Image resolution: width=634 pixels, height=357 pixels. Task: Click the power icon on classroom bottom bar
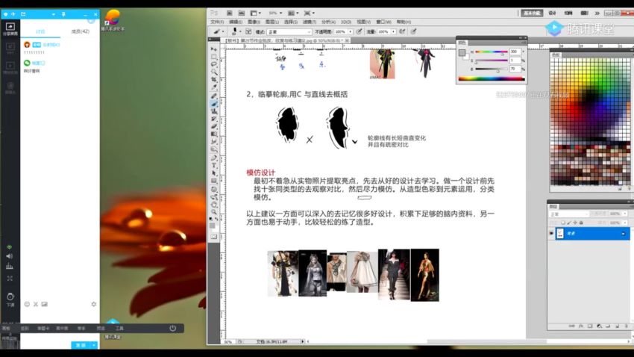pos(172,329)
